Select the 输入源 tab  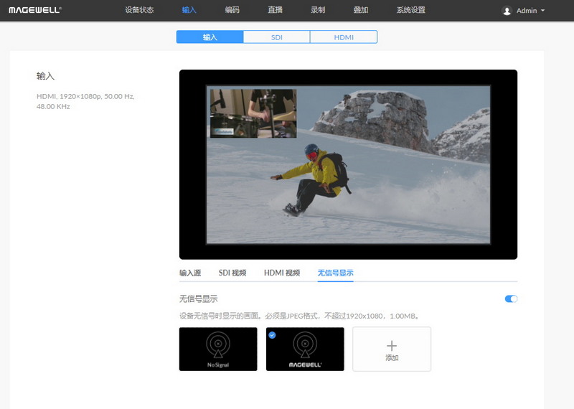[190, 273]
